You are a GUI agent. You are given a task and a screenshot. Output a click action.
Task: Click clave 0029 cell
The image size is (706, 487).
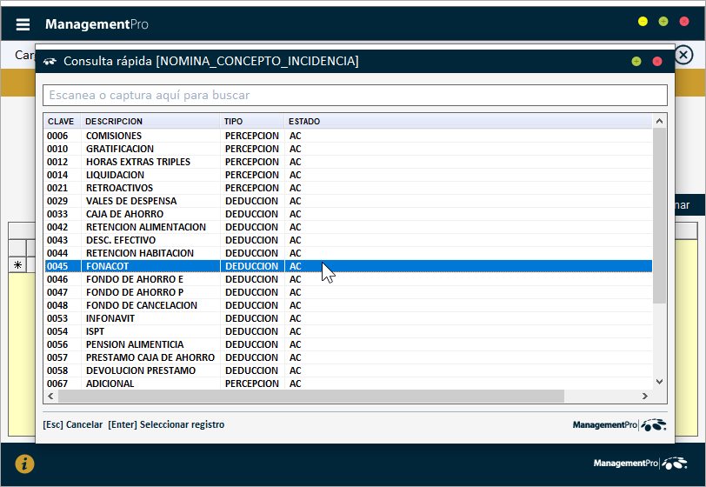coord(57,201)
